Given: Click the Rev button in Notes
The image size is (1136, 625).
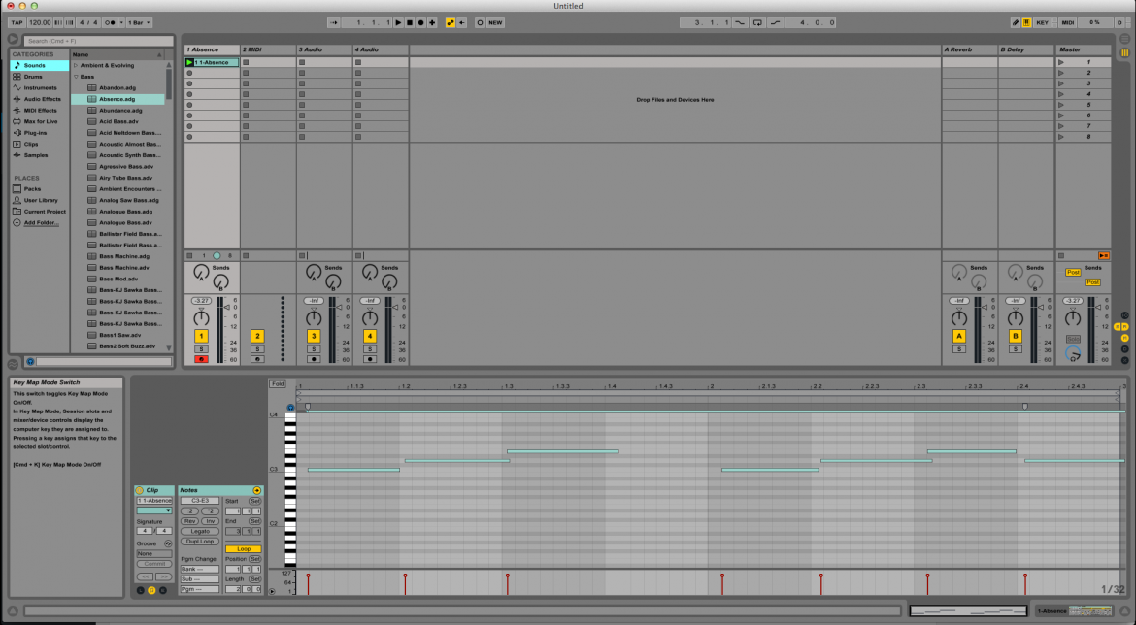Looking at the screenshot, I should tap(189, 521).
